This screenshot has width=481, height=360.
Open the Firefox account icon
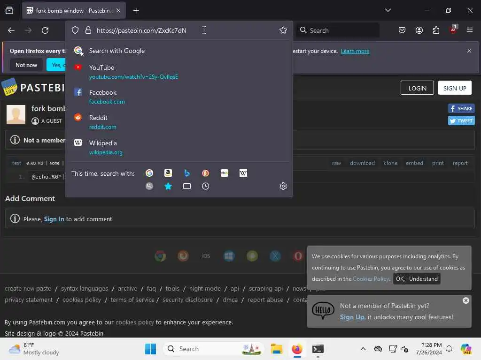coord(419,30)
